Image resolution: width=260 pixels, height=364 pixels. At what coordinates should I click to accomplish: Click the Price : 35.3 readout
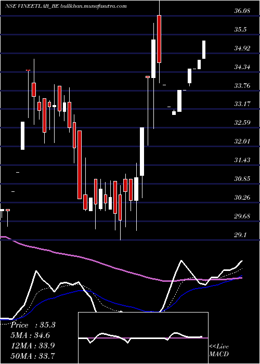[33, 325]
